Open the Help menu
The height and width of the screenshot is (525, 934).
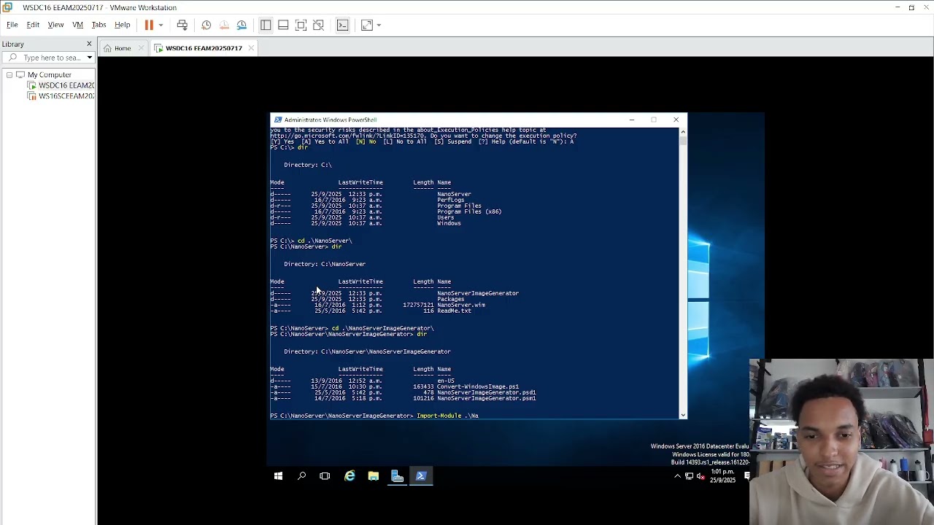[122, 25]
